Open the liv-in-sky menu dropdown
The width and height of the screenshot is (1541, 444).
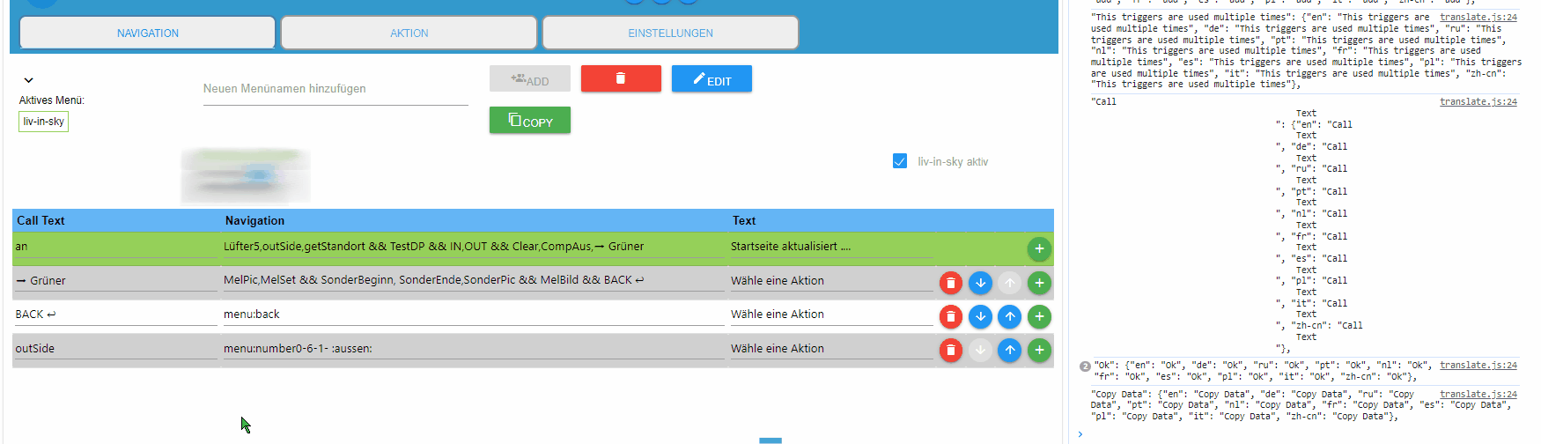[43, 122]
